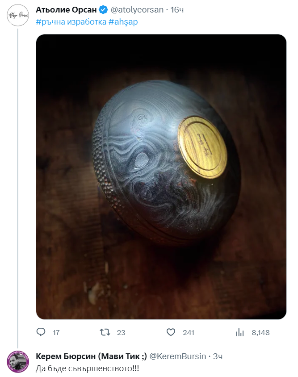The width and height of the screenshot is (298, 377).
Task: Open the wooden bowl photo
Action: coord(161,176)
